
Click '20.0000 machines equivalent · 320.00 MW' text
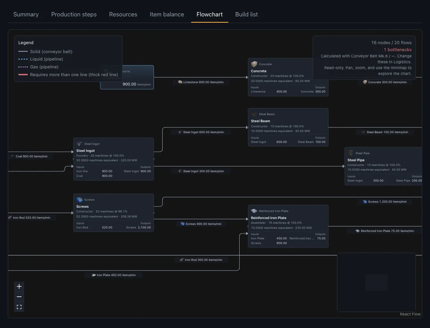(107, 160)
